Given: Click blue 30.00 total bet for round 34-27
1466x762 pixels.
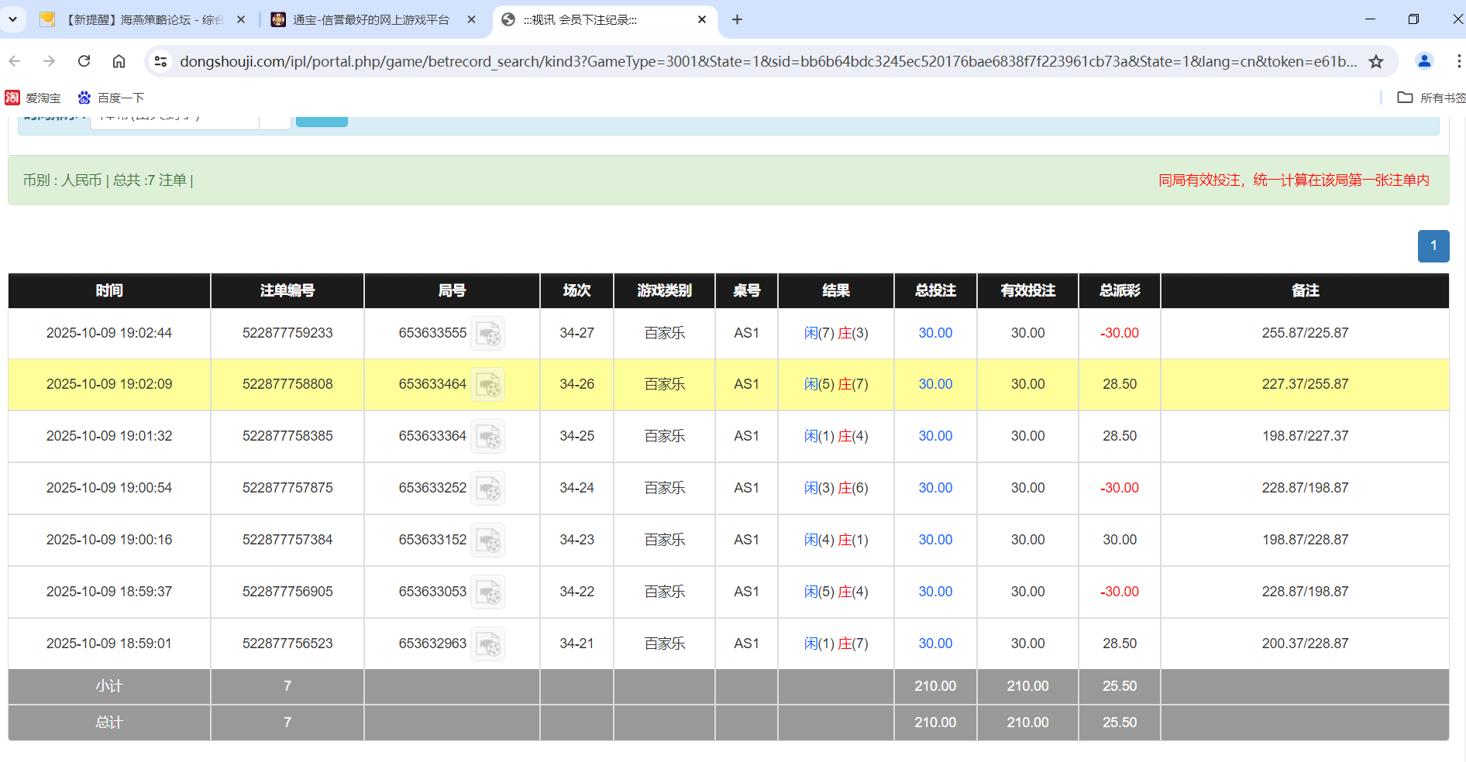Looking at the screenshot, I should click(934, 333).
